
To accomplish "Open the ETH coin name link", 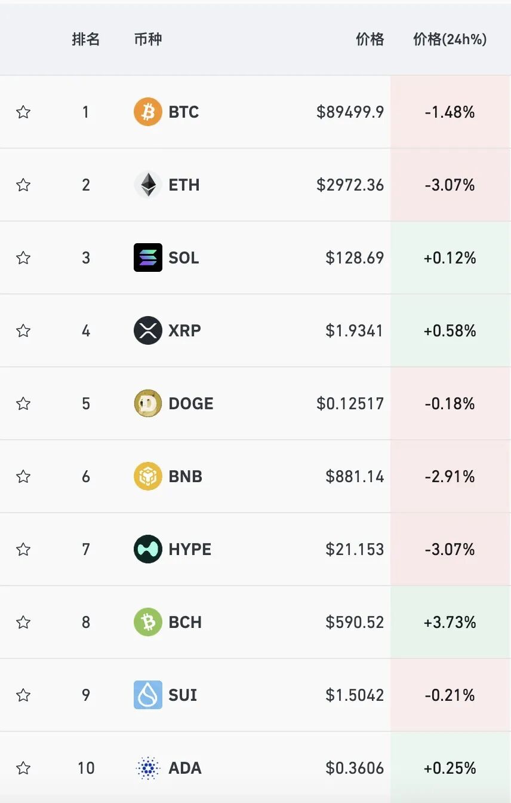I will 184,185.
